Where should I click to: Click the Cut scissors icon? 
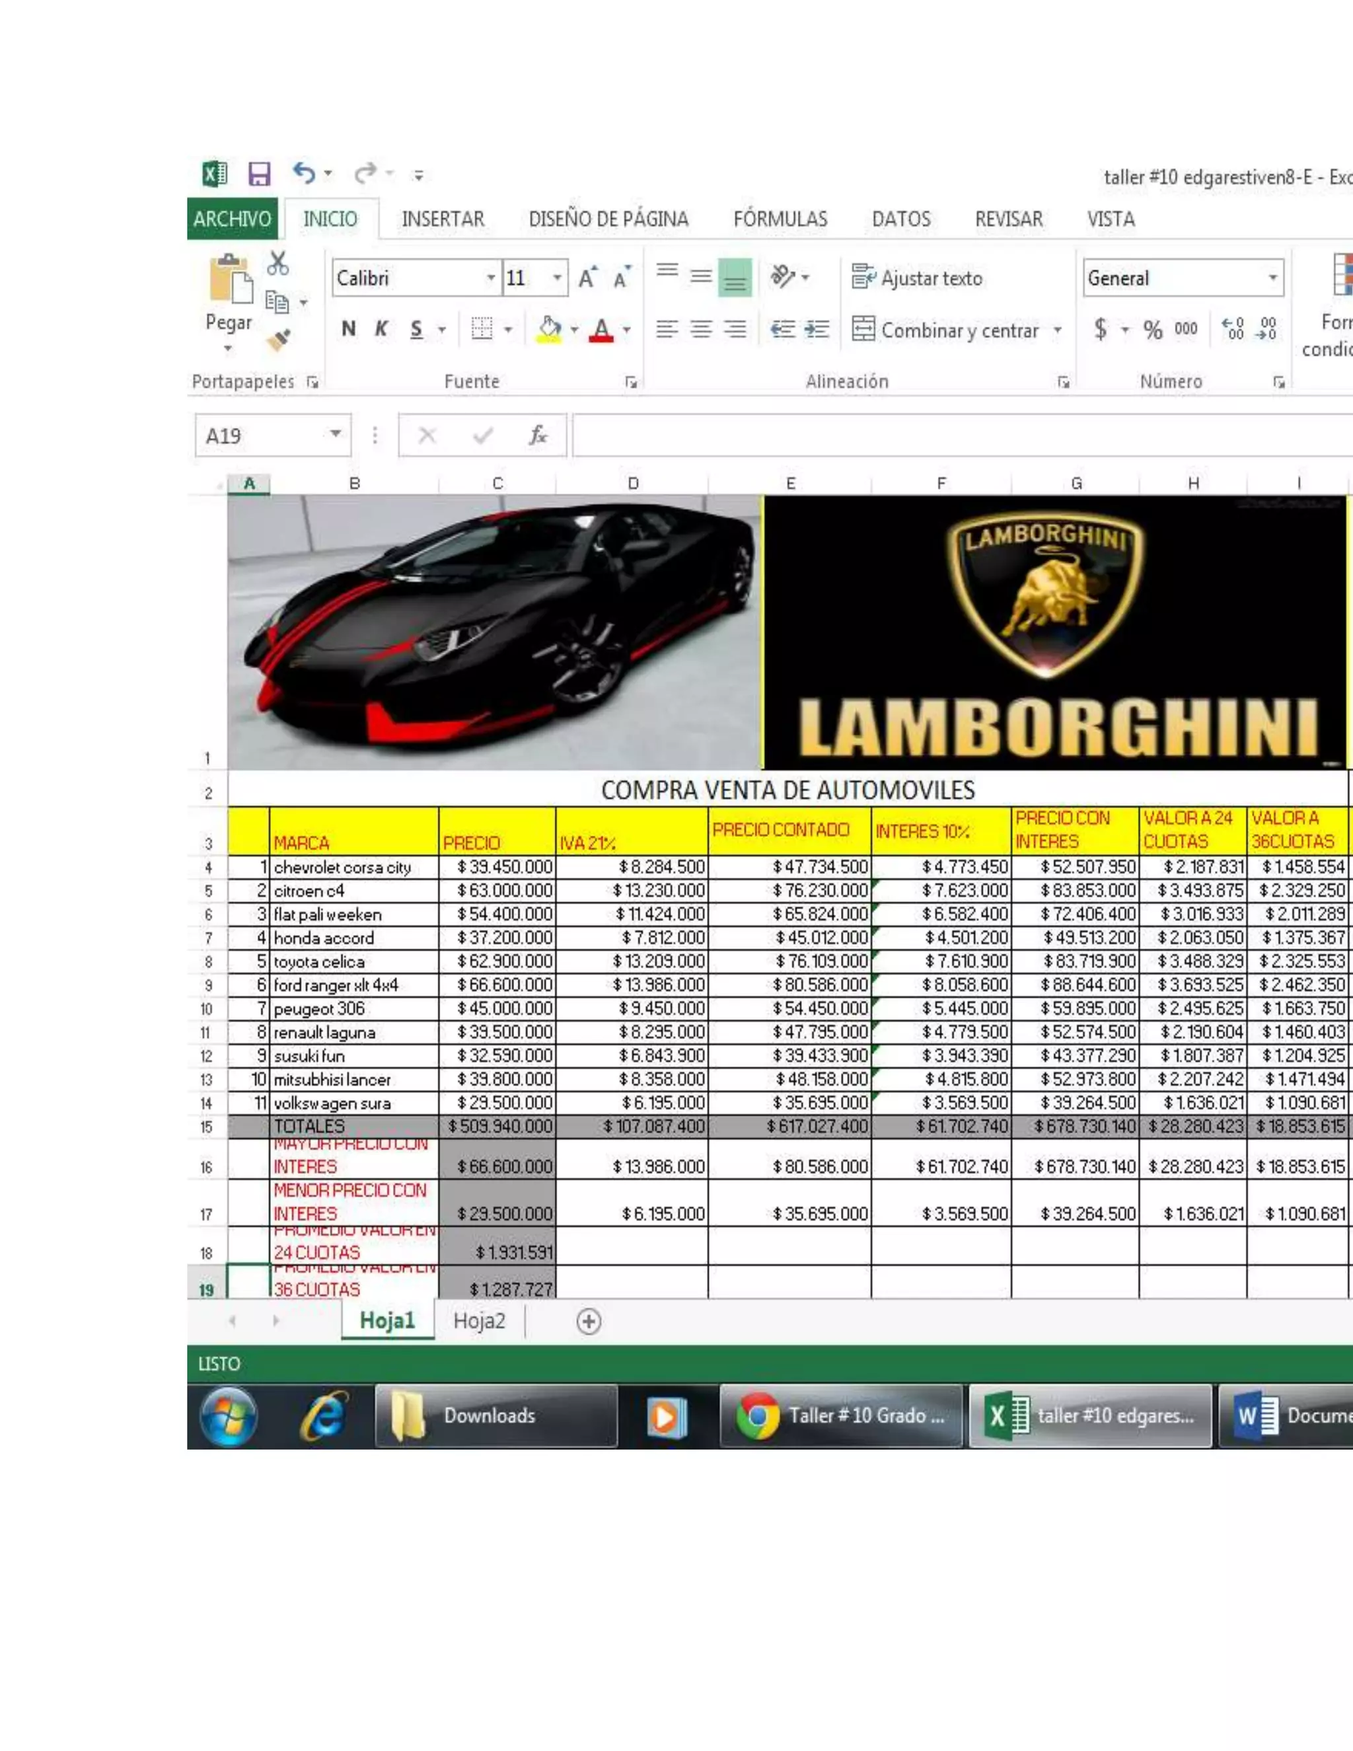(x=278, y=263)
